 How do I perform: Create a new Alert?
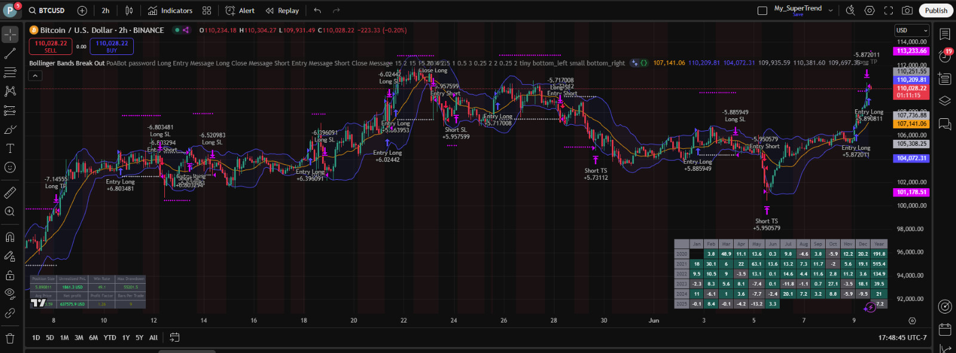240,10
